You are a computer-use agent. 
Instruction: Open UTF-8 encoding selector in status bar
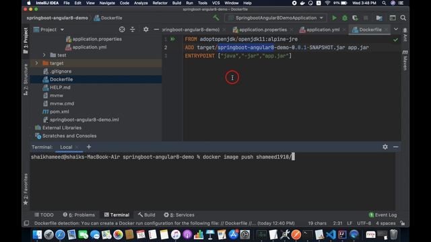pos(364,223)
